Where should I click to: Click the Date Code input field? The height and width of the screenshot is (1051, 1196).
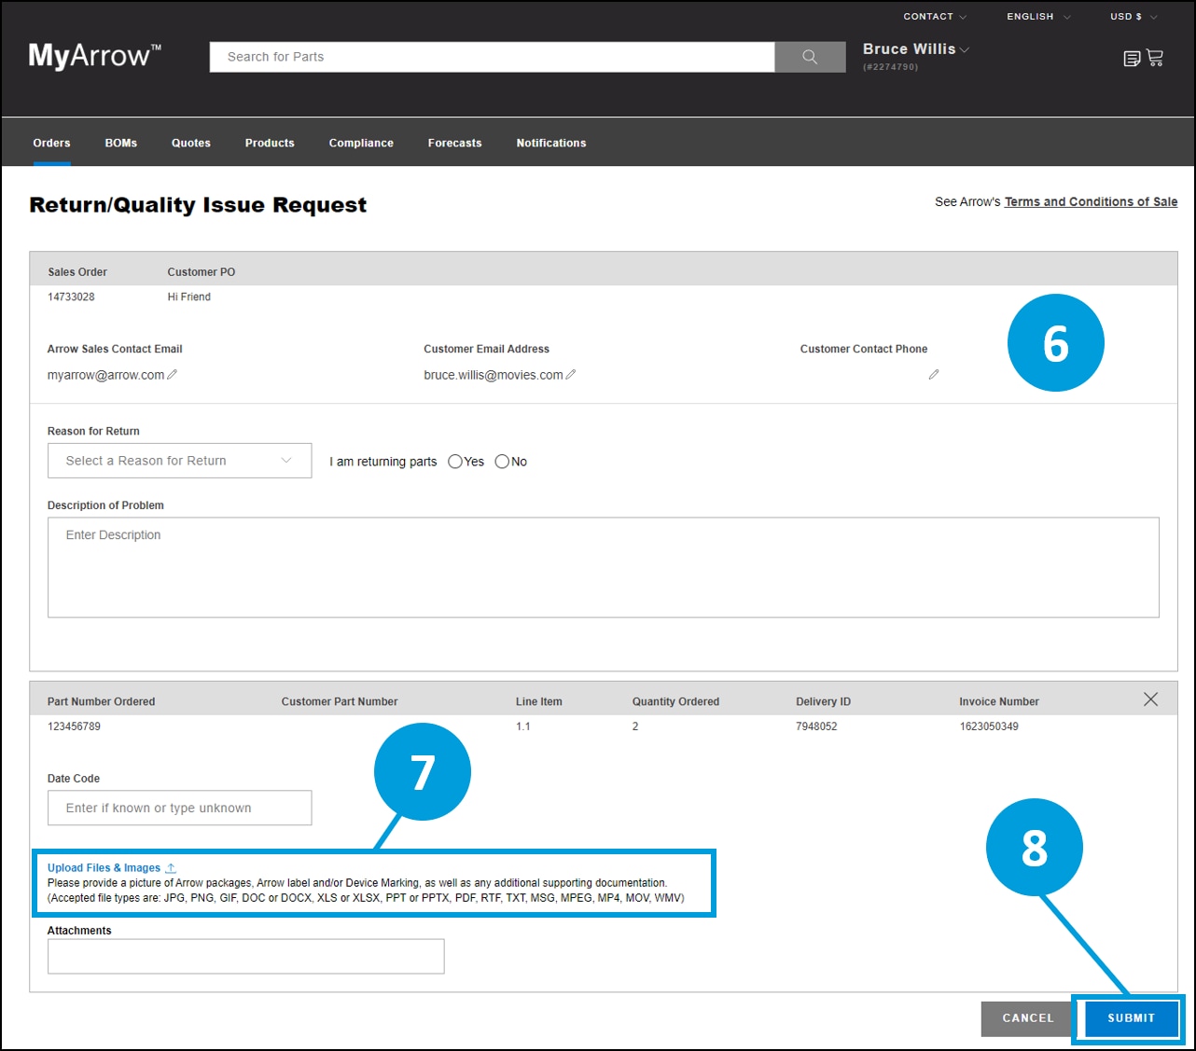[x=179, y=808]
